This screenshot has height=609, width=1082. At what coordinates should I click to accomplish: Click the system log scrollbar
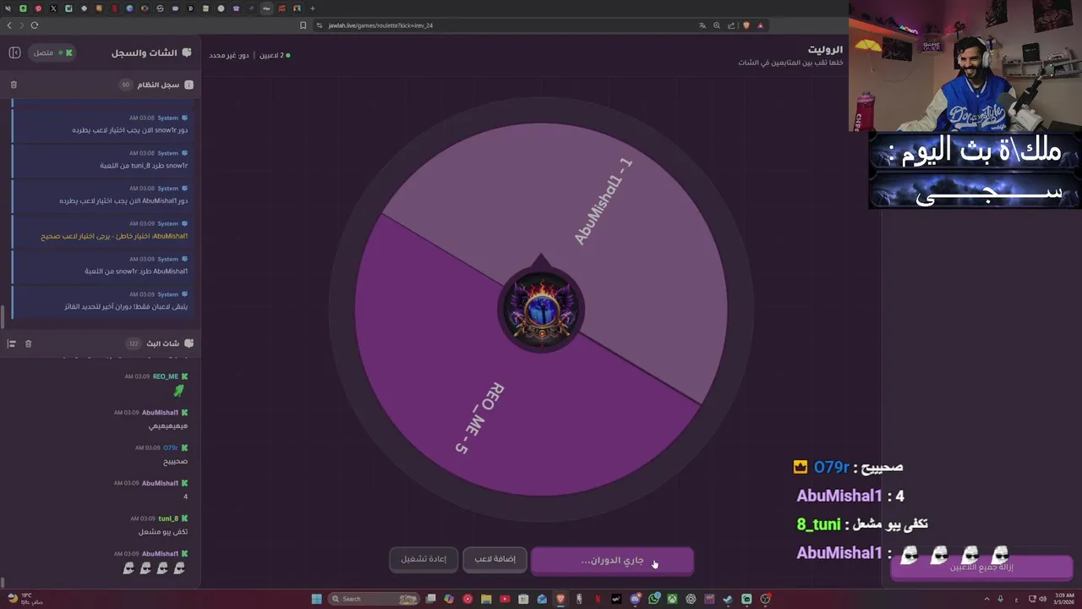tap(3, 317)
